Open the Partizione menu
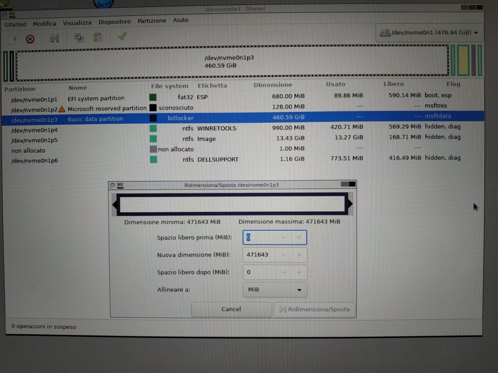 (152, 21)
